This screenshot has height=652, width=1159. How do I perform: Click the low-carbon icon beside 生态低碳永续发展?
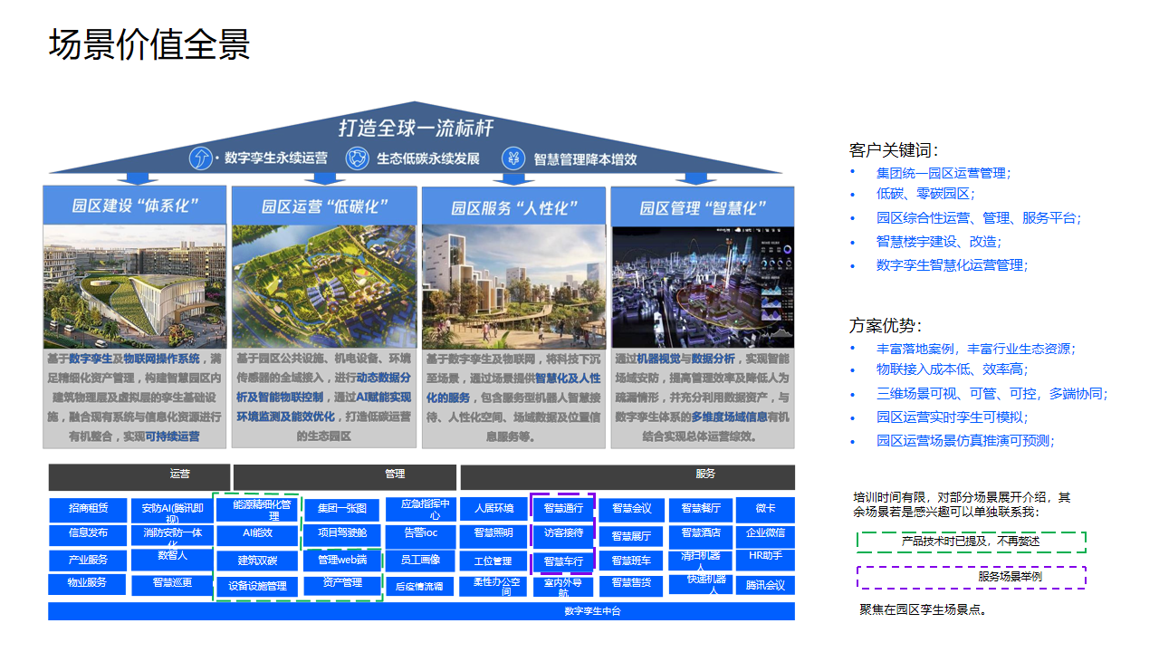357,158
